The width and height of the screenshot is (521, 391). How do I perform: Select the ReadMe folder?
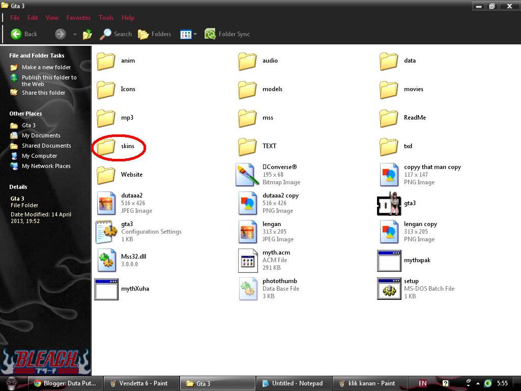click(x=403, y=118)
